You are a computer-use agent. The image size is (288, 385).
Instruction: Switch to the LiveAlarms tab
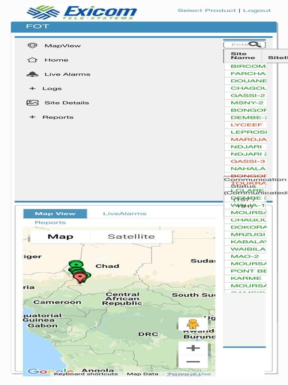124,214
